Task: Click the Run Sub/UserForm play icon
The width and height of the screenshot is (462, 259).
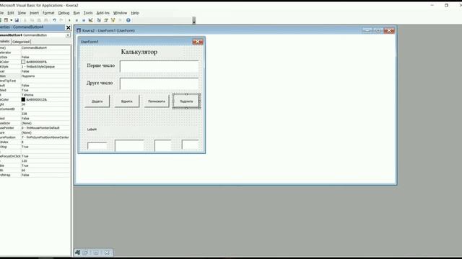Action: 69,20
